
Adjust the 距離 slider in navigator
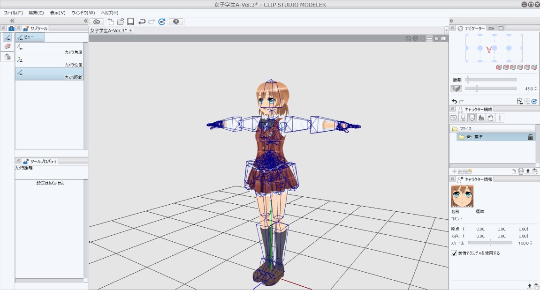[x=491, y=80]
